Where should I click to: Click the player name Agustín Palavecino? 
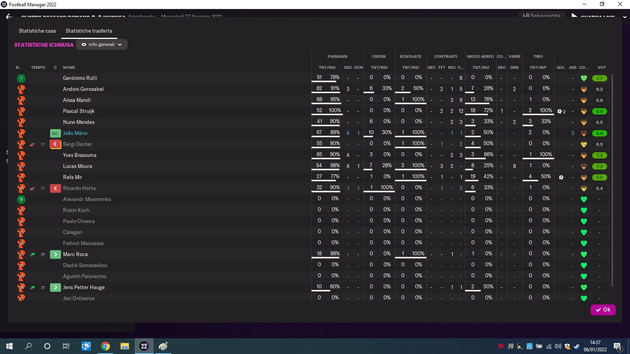85,276
